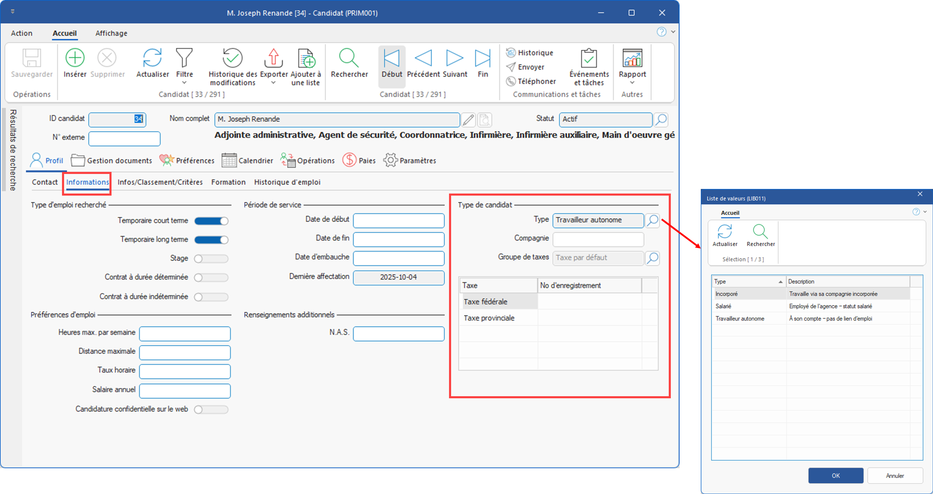
Task: Click the Événements et tâches icon
Action: pos(589,58)
